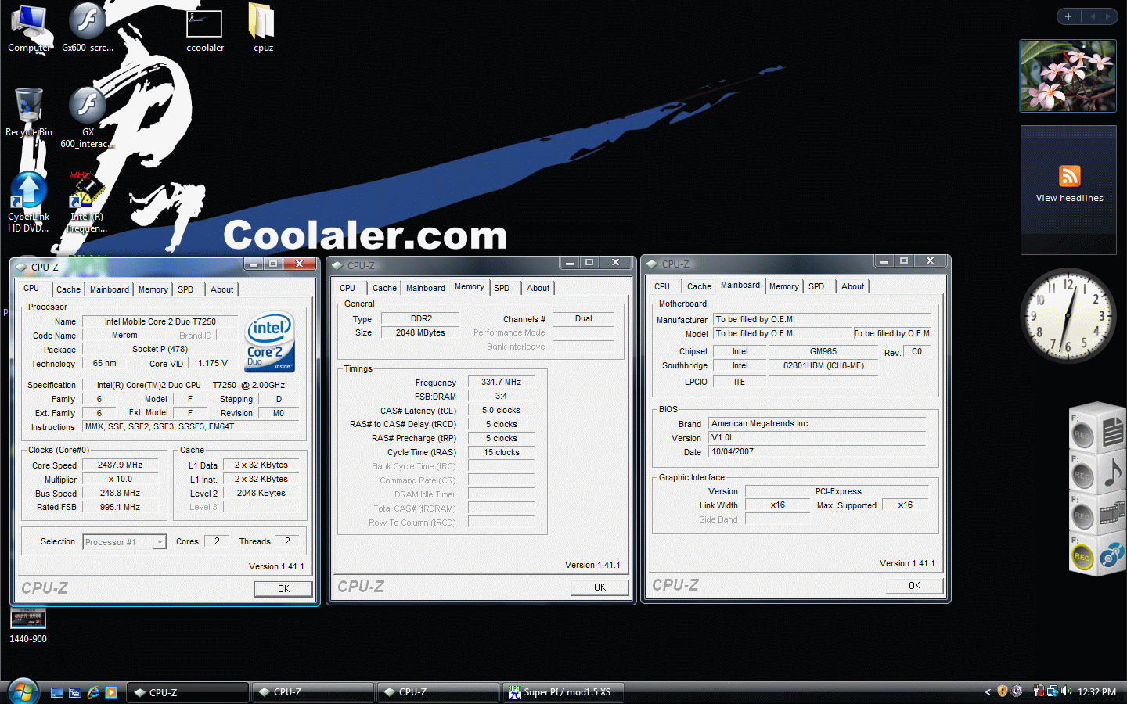Viewport: 1127px width, 704px height.
Task: Expand the Processor #1 selection dropdown
Action: (x=160, y=542)
